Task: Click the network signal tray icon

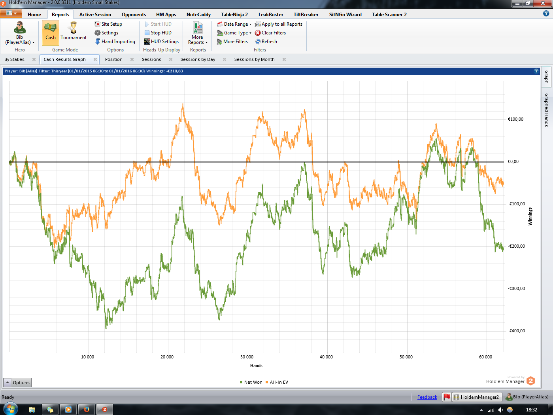Action: point(491,410)
